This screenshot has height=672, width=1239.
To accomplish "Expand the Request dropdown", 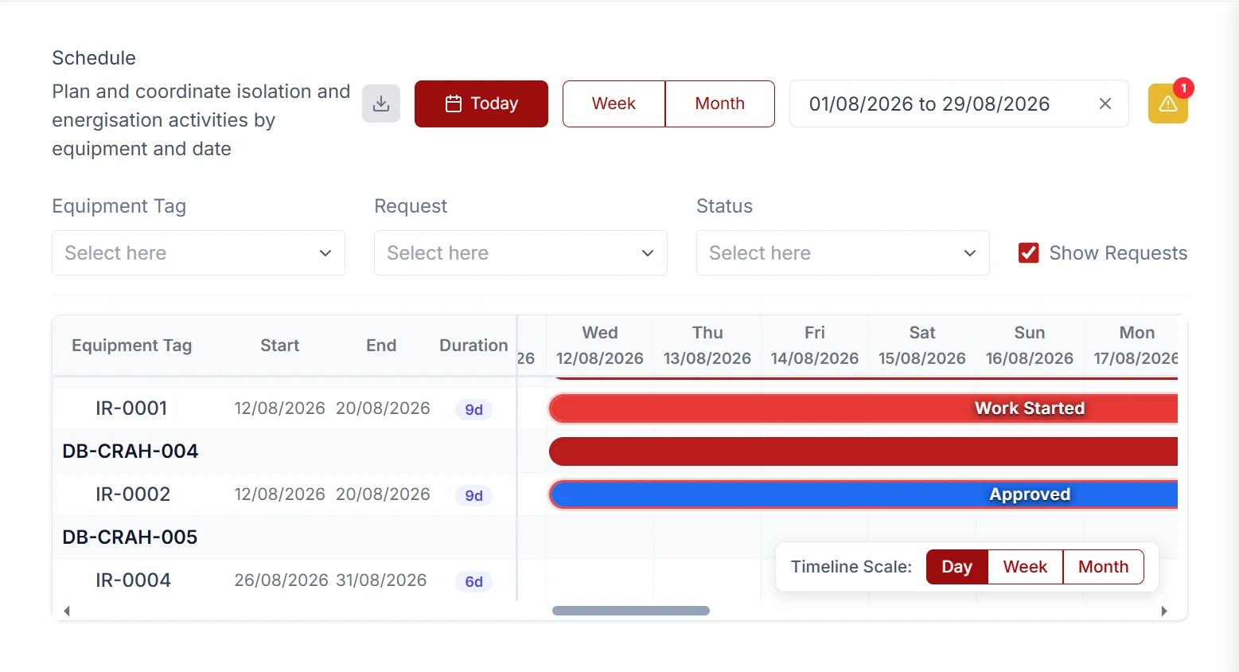I will [520, 253].
